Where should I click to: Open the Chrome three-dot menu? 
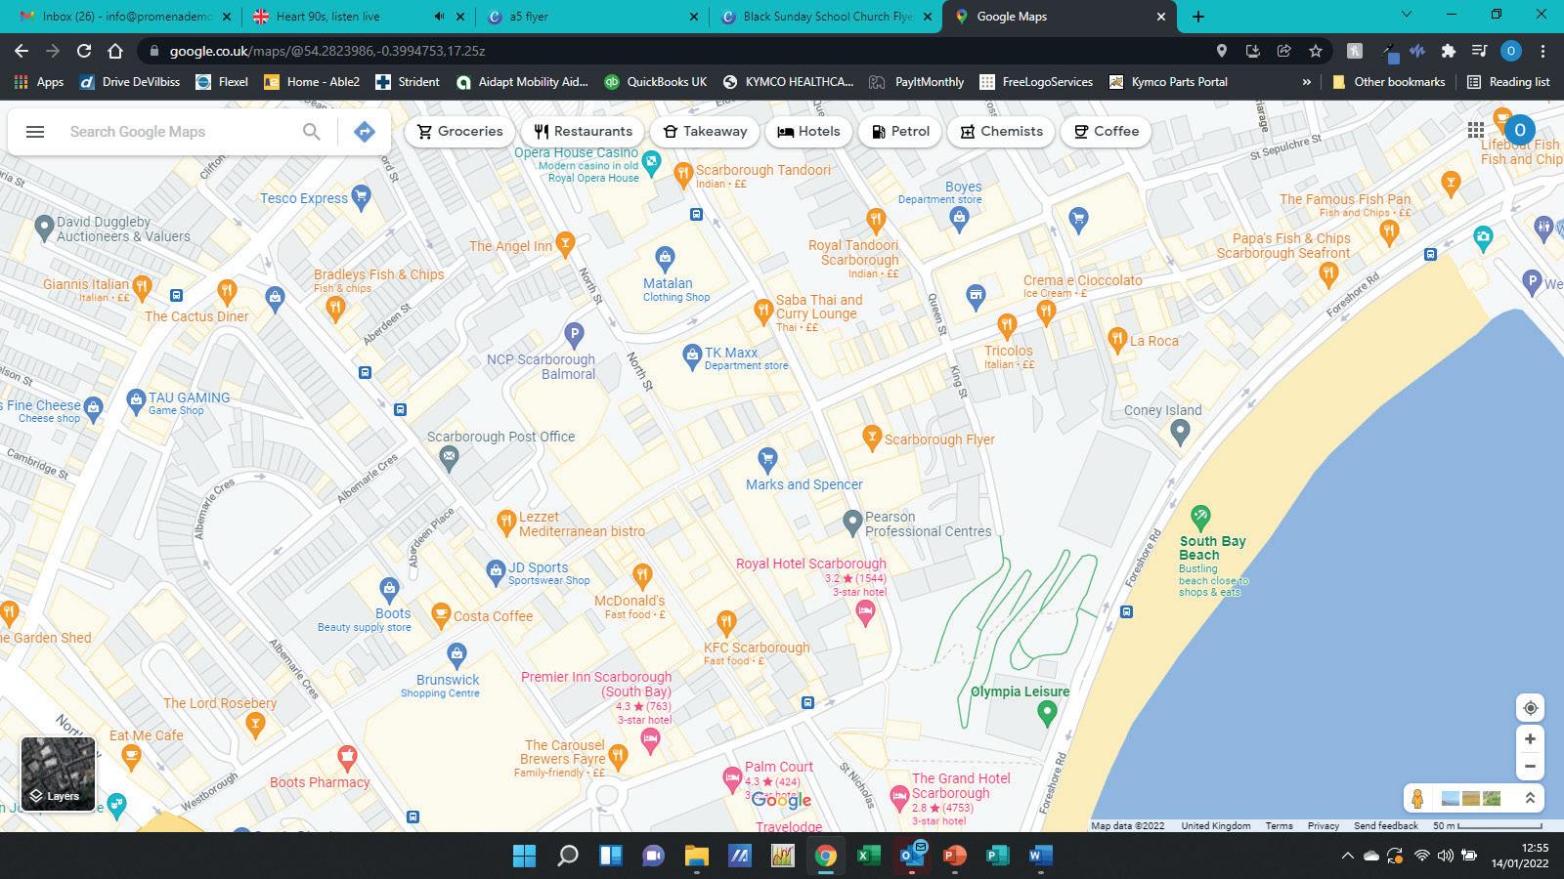pos(1543,51)
